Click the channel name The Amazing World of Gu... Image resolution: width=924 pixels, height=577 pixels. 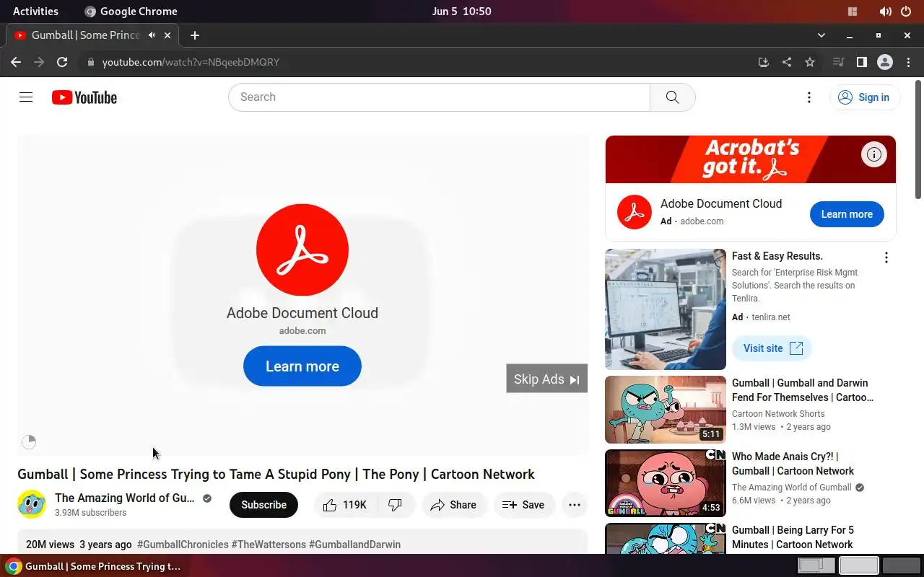tap(124, 498)
